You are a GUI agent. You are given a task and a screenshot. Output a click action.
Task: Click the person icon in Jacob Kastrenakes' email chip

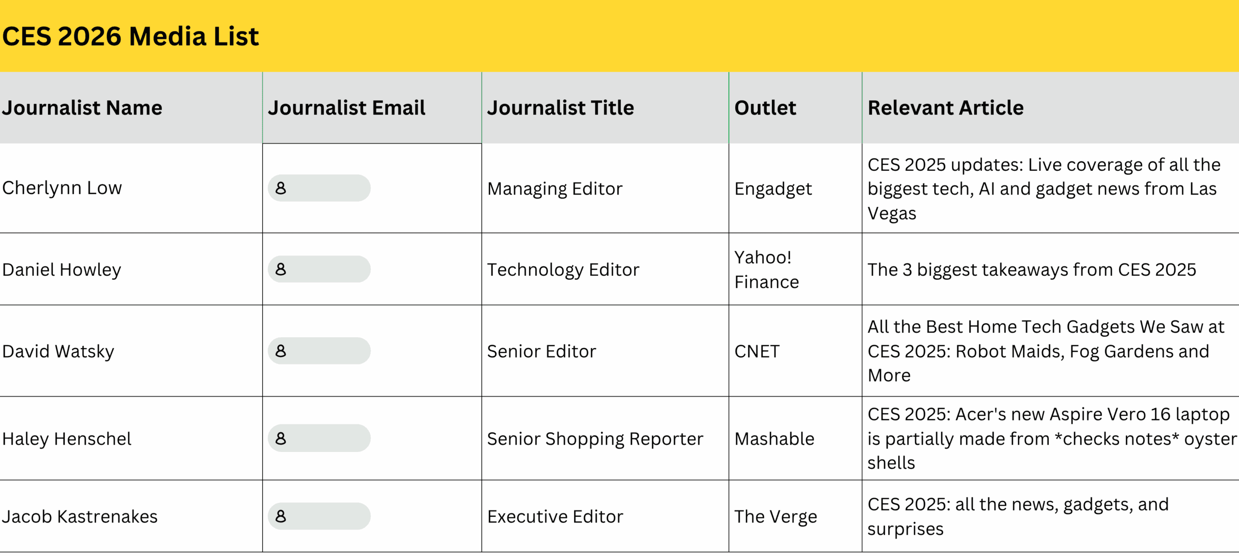[x=281, y=517]
